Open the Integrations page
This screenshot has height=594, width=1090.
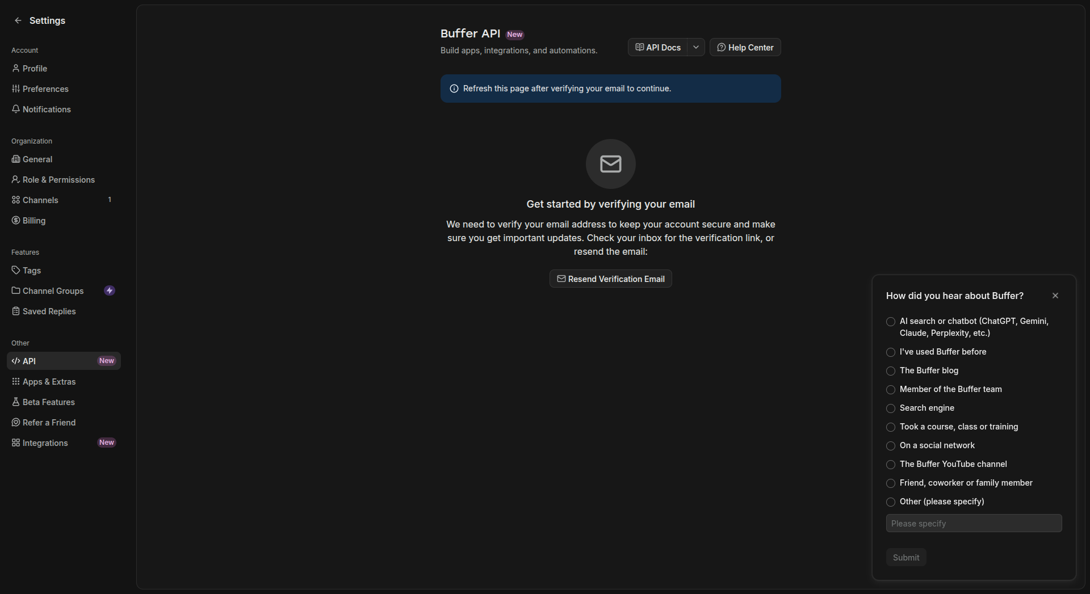pos(64,443)
